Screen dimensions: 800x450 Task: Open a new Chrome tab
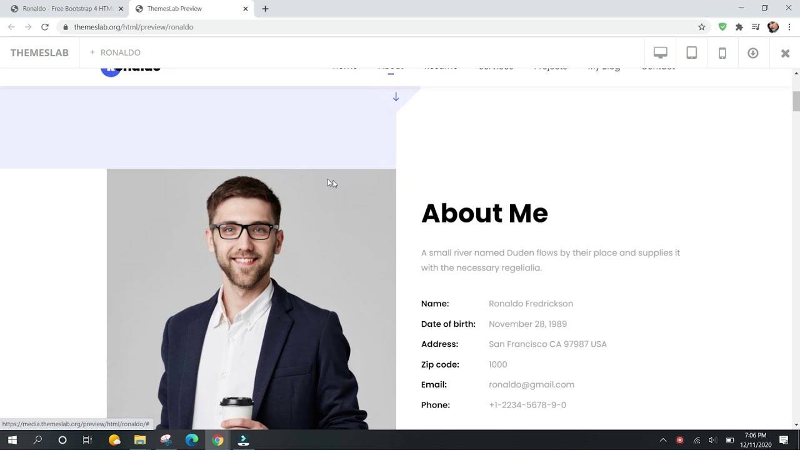pyautogui.click(x=266, y=9)
